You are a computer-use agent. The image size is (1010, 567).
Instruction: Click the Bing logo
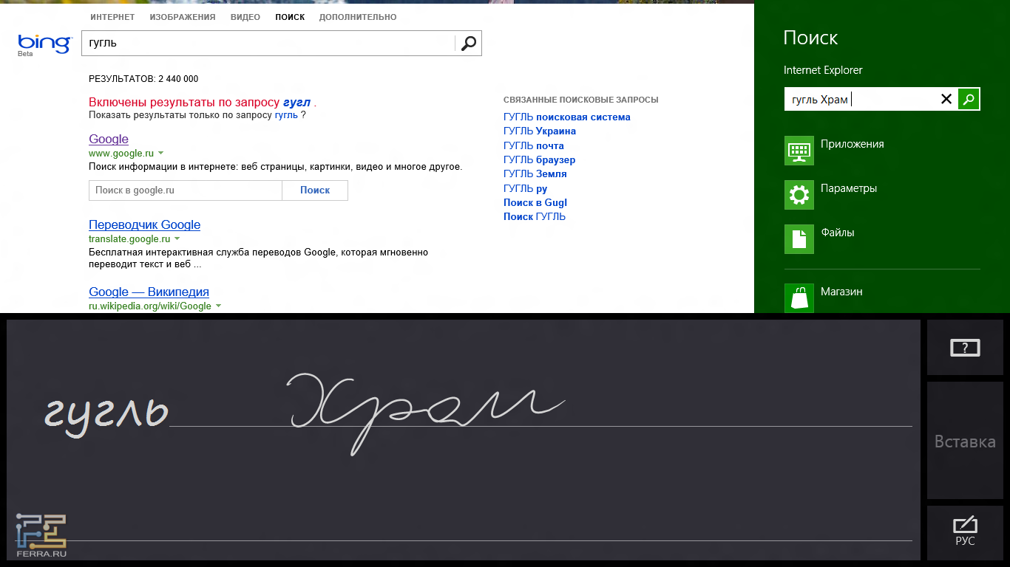coord(44,44)
